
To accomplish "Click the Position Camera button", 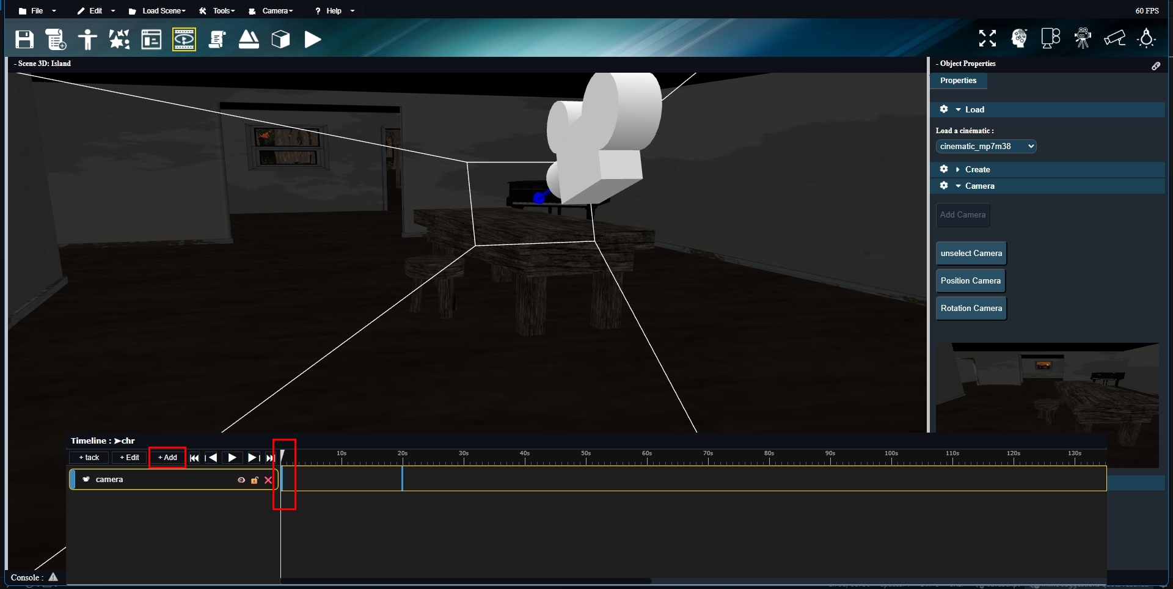I will click(x=970, y=281).
